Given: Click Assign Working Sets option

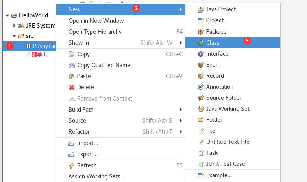Looking at the screenshot, I should (96, 176).
